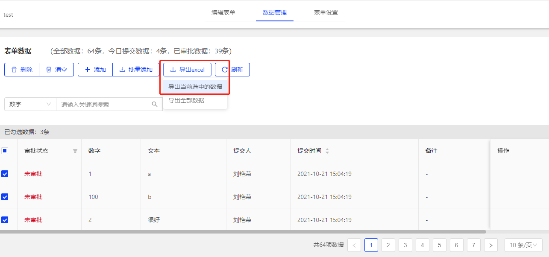This screenshot has width=549, height=257.
Task: Click the 清空 clear-all button
Action: click(x=56, y=70)
